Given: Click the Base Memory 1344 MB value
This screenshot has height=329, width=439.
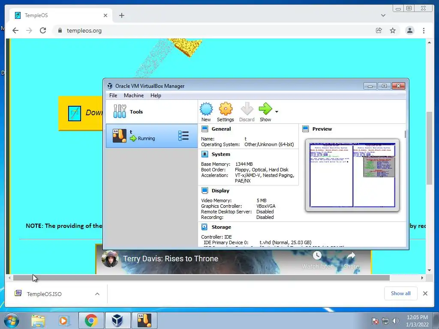Looking at the screenshot, I should (x=244, y=164).
